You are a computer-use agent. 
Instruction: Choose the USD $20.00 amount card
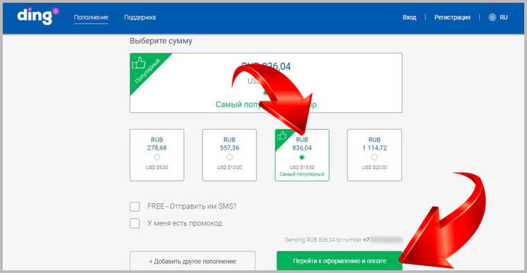374,155
